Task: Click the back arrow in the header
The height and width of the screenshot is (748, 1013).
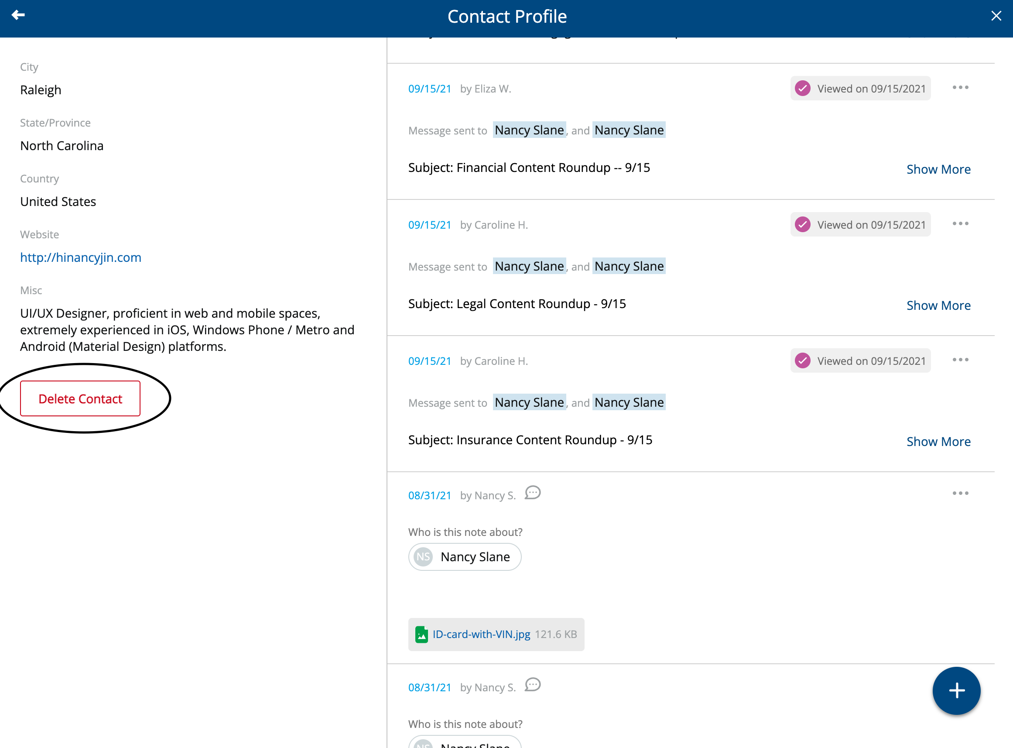Action: [x=18, y=15]
